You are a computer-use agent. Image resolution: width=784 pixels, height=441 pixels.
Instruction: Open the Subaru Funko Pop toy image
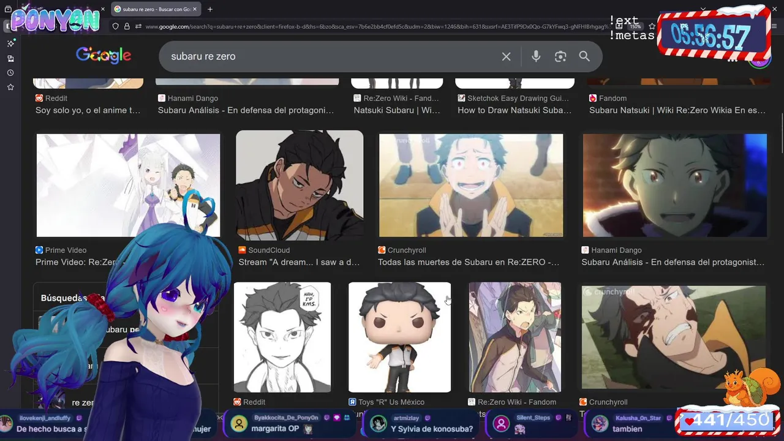click(x=399, y=337)
